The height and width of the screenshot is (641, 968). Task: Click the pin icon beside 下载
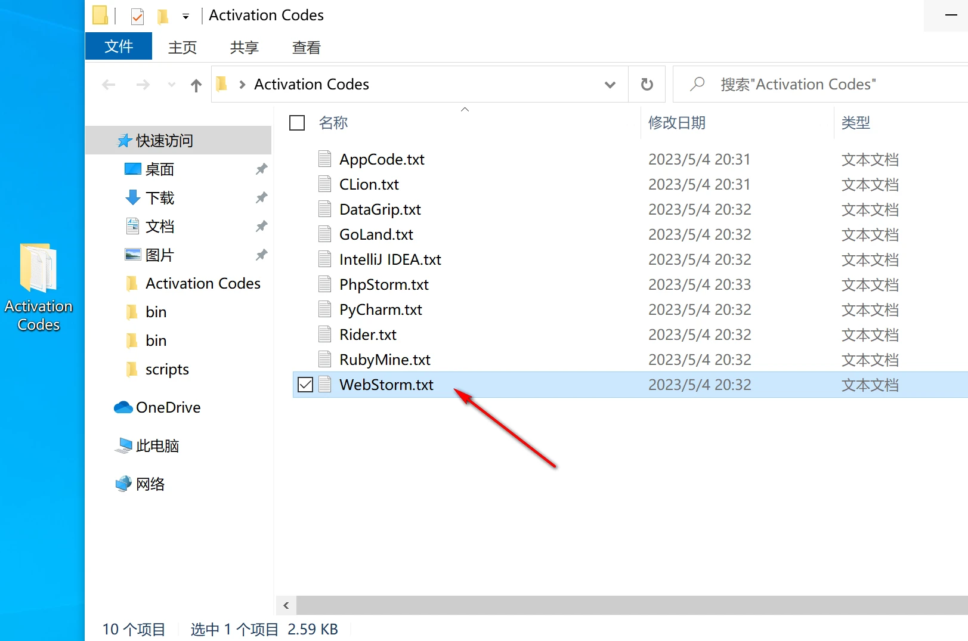(x=261, y=198)
